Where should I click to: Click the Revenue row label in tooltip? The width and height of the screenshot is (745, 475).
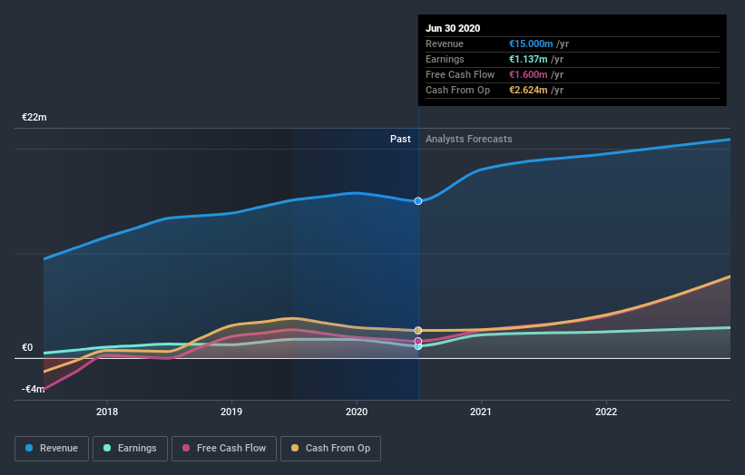[x=445, y=44]
